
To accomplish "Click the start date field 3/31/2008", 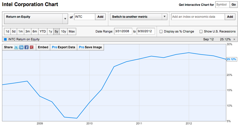I will pyautogui.click(x=123, y=31).
